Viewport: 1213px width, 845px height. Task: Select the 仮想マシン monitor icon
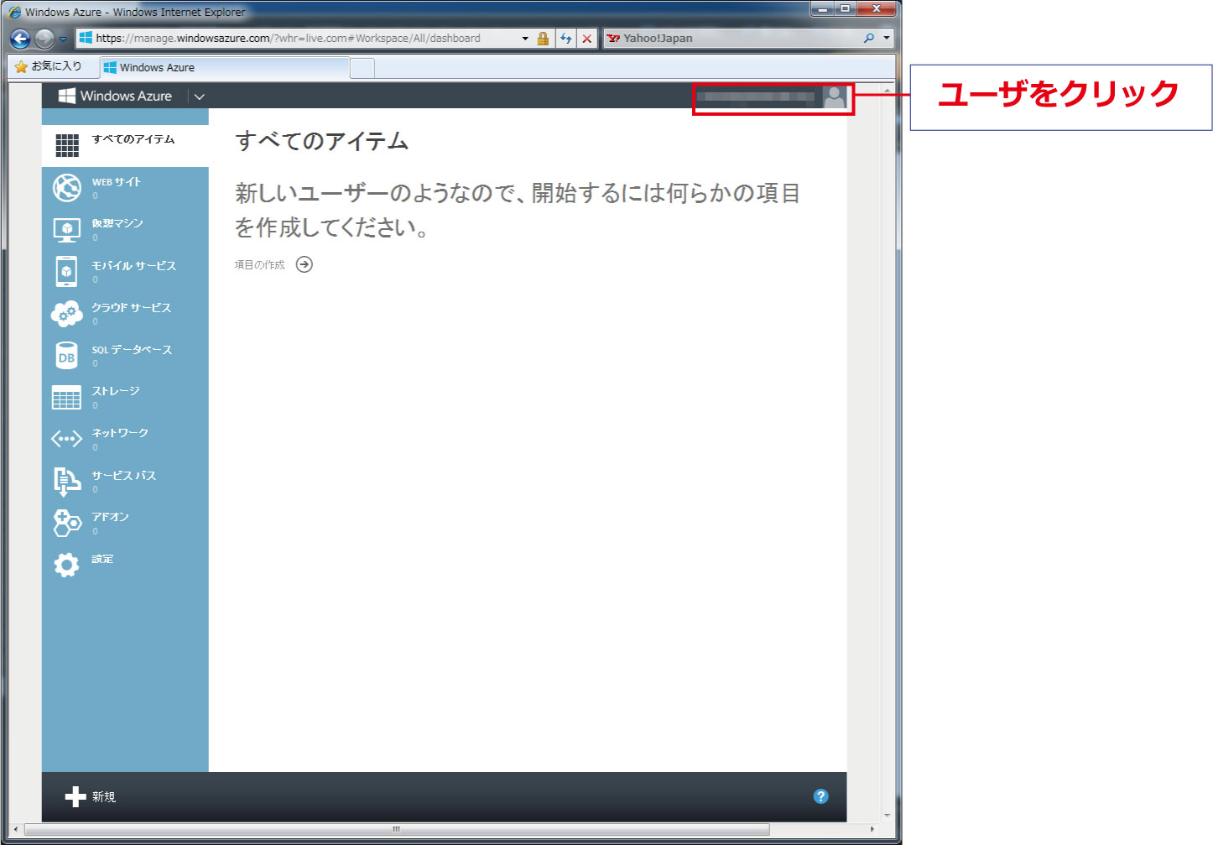pos(67,229)
